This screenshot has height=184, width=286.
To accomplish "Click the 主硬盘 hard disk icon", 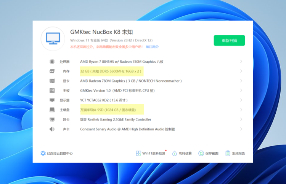I will 52,110.
